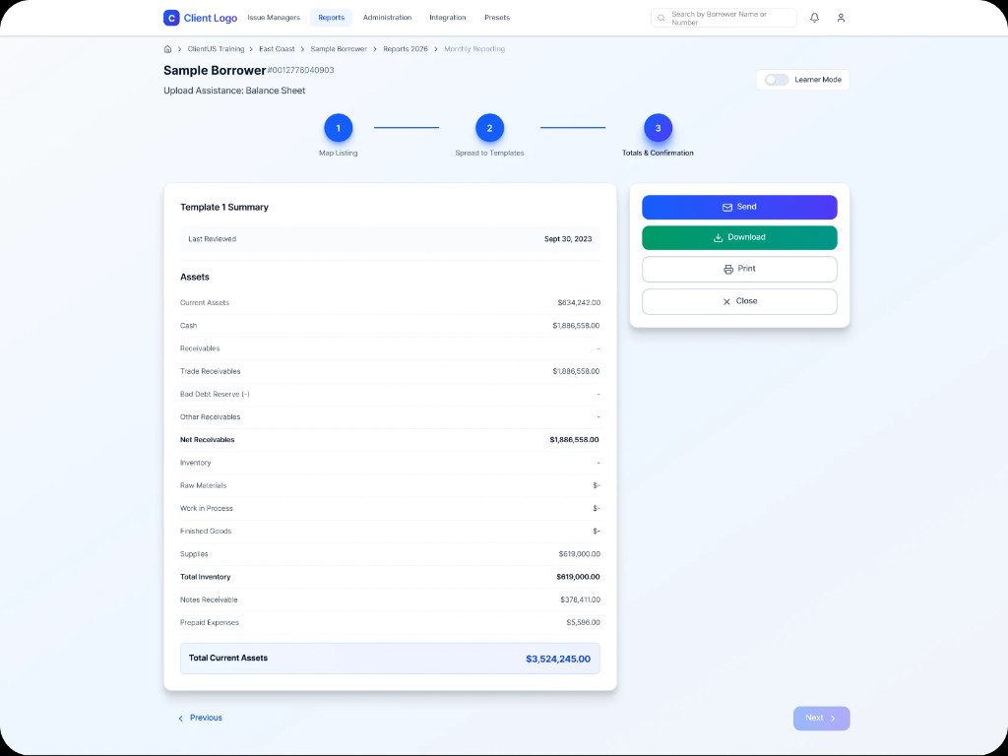Click the search magnifier icon
Viewport: 1008px width, 756px height.
(x=661, y=18)
